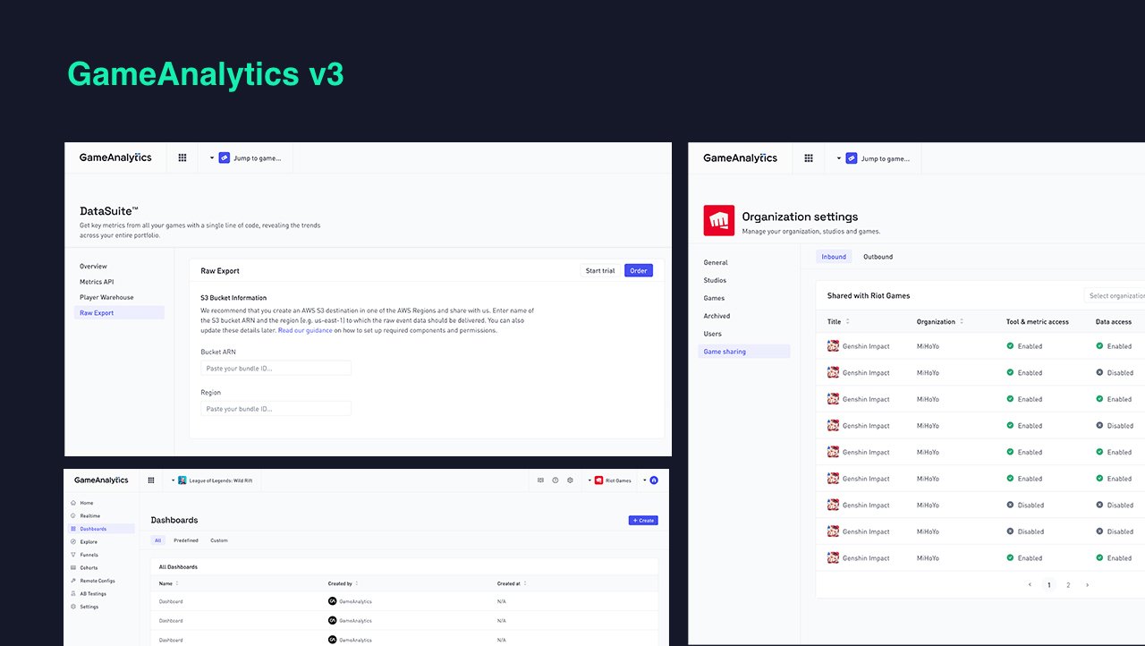Open General in Organization settings menu
The width and height of the screenshot is (1145, 646).
coord(716,262)
